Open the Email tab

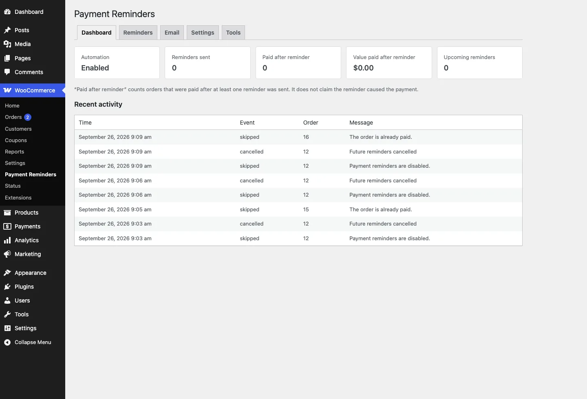tap(172, 33)
